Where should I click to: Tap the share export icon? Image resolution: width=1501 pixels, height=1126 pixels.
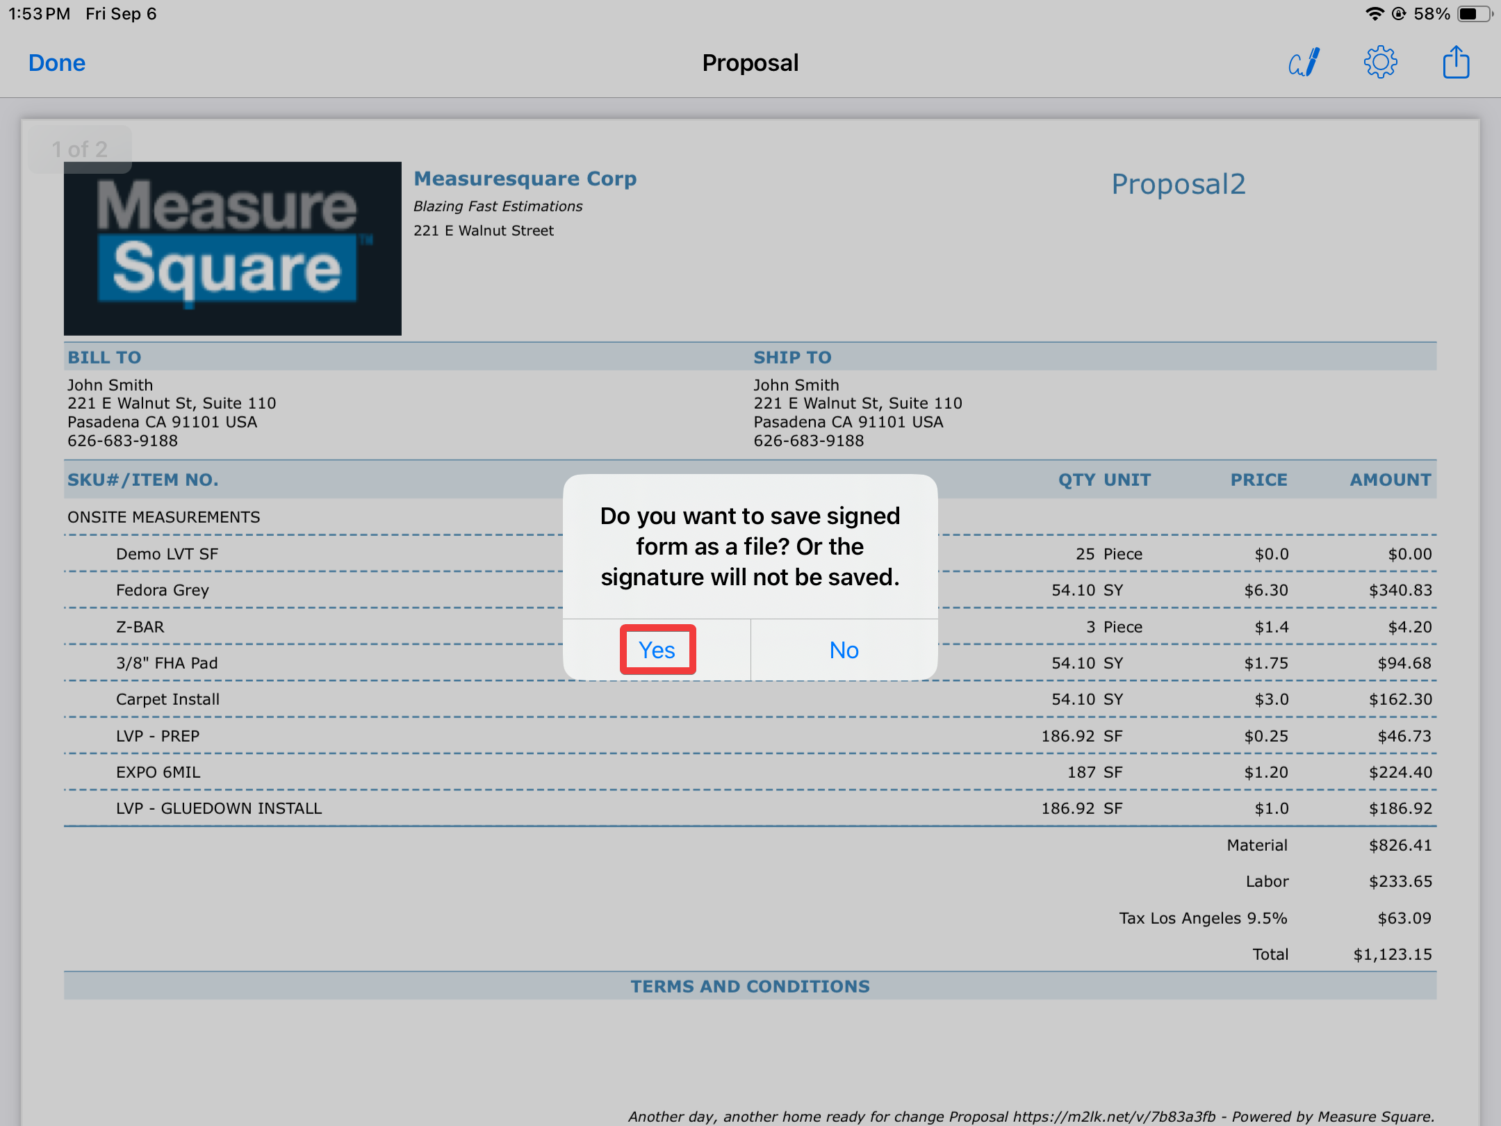click(1456, 63)
